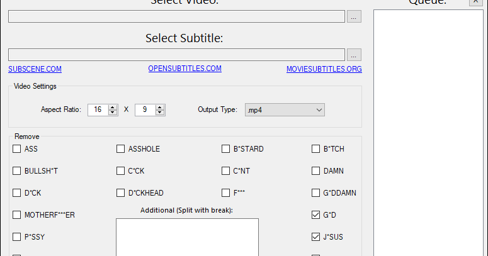Increase the aspect ratio height value
Screen dimensions: 488x256
click(x=160, y=107)
